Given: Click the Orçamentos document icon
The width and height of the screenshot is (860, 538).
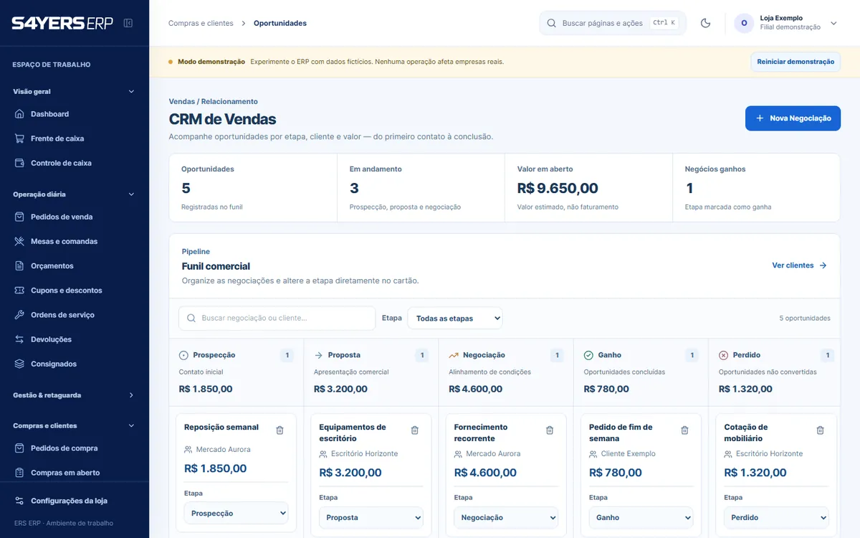Looking at the screenshot, I should coord(19,265).
